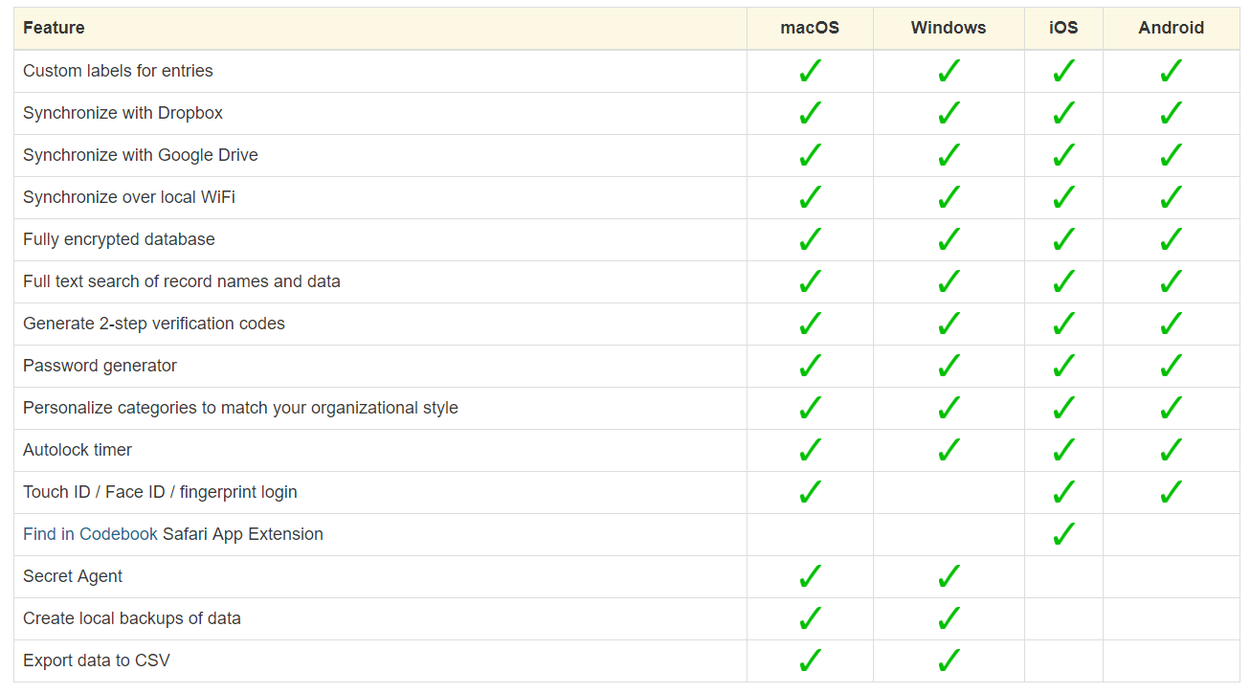The width and height of the screenshot is (1251, 694).
Task: Click the iOS checkmark for Safari App Extension
Action: tap(1063, 534)
